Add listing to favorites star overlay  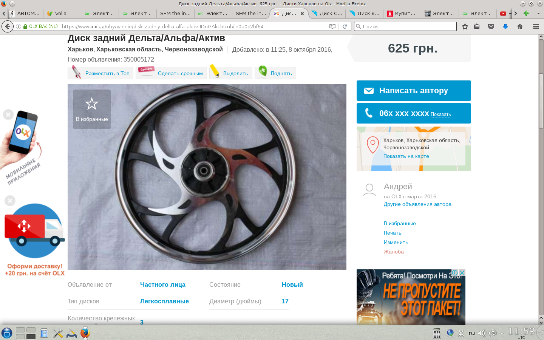[x=92, y=109]
